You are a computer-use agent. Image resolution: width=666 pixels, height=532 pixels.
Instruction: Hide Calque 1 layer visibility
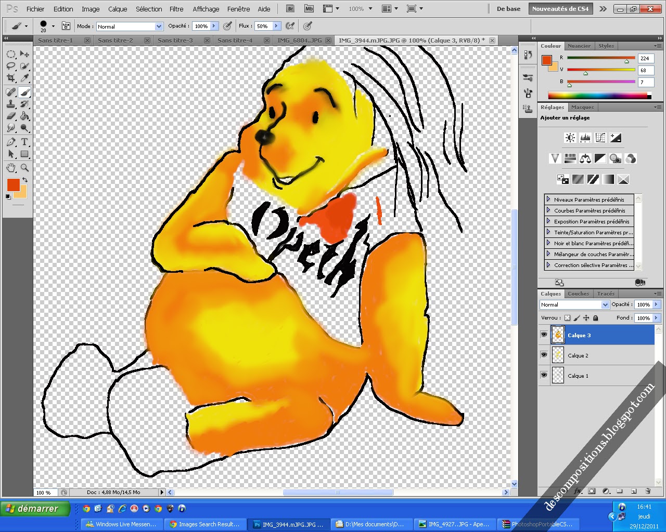pyautogui.click(x=544, y=376)
